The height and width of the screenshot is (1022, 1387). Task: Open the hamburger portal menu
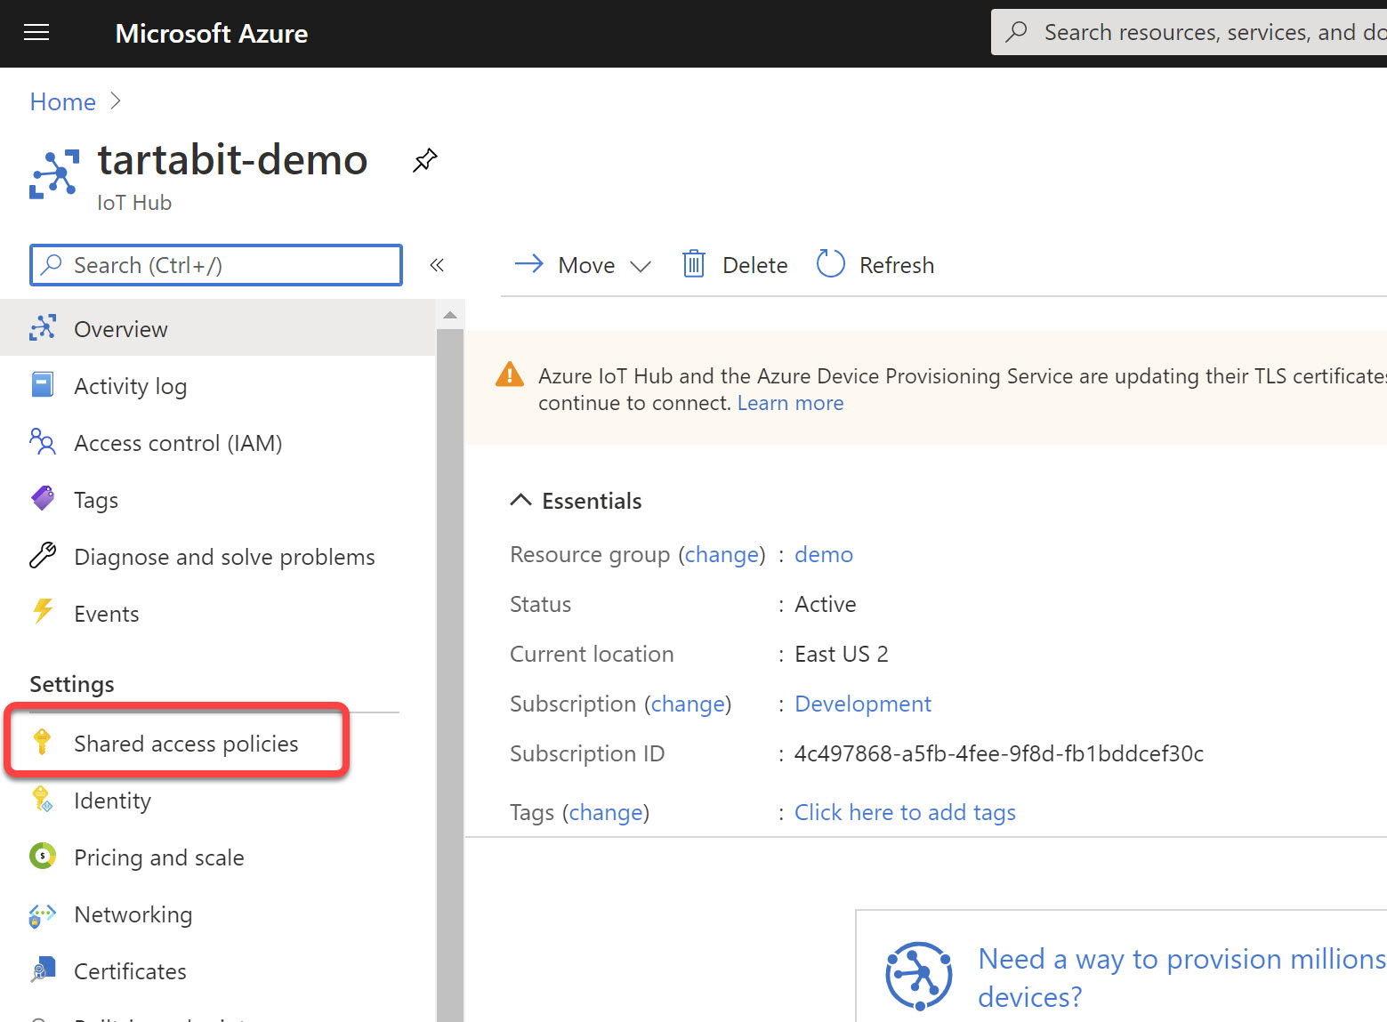[36, 33]
